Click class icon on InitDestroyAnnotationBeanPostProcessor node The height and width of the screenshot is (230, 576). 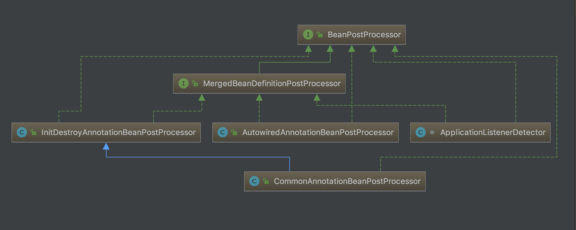tap(22, 132)
